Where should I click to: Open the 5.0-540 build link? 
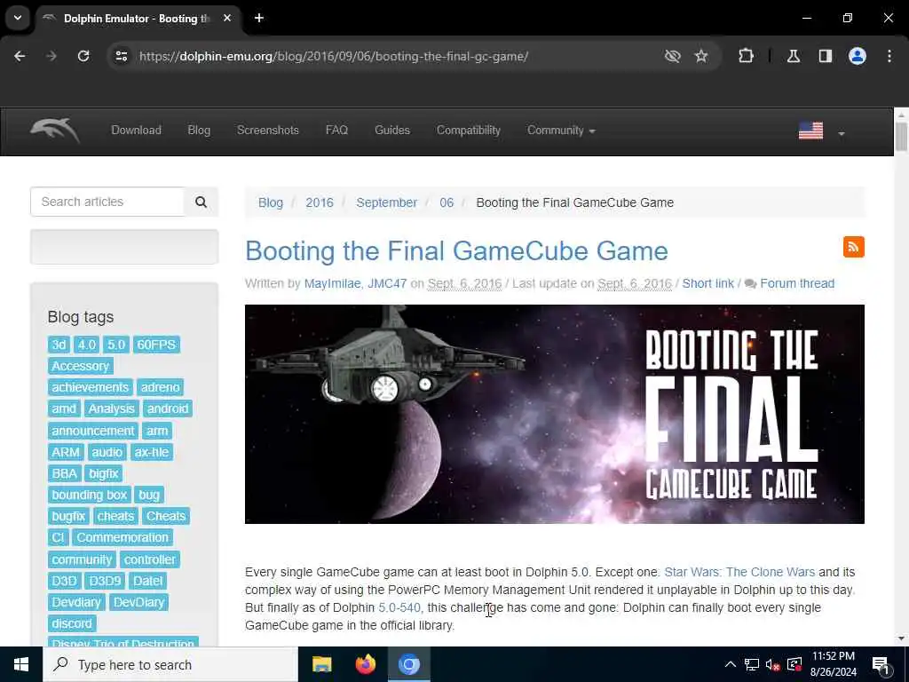point(399,607)
